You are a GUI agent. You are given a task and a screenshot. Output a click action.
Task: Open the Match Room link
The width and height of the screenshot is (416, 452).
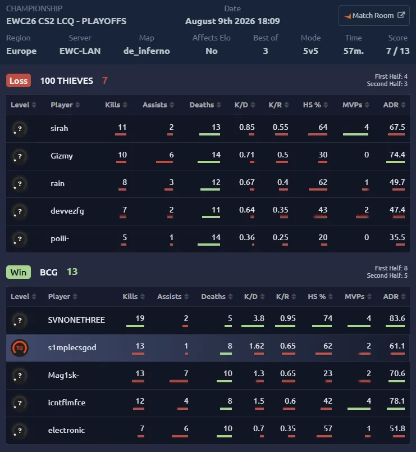374,16
